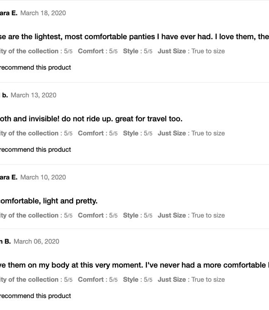Click the March 06, 2020 review date
The width and height of the screenshot is (269, 310).
click(x=36, y=241)
